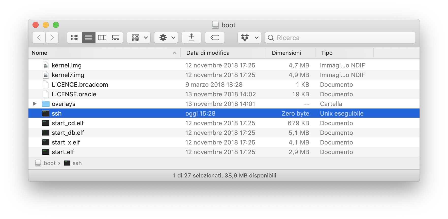Open the Dropbox toolbar menu
The height and width of the screenshot is (219, 448).
pos(249,38)
